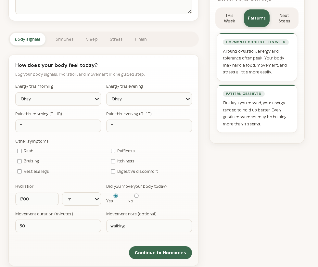The image size is (318, 267).
Task: Open the Sleep tab
Action: (92, 39)
